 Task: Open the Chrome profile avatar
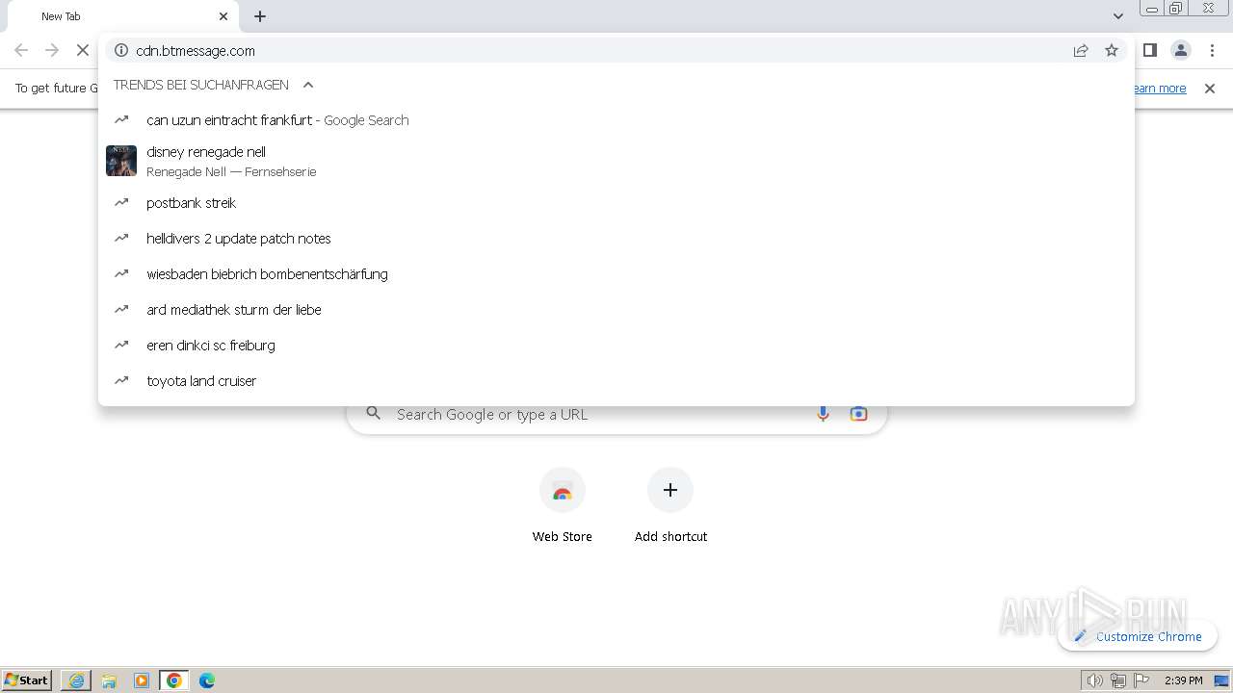1180,50
